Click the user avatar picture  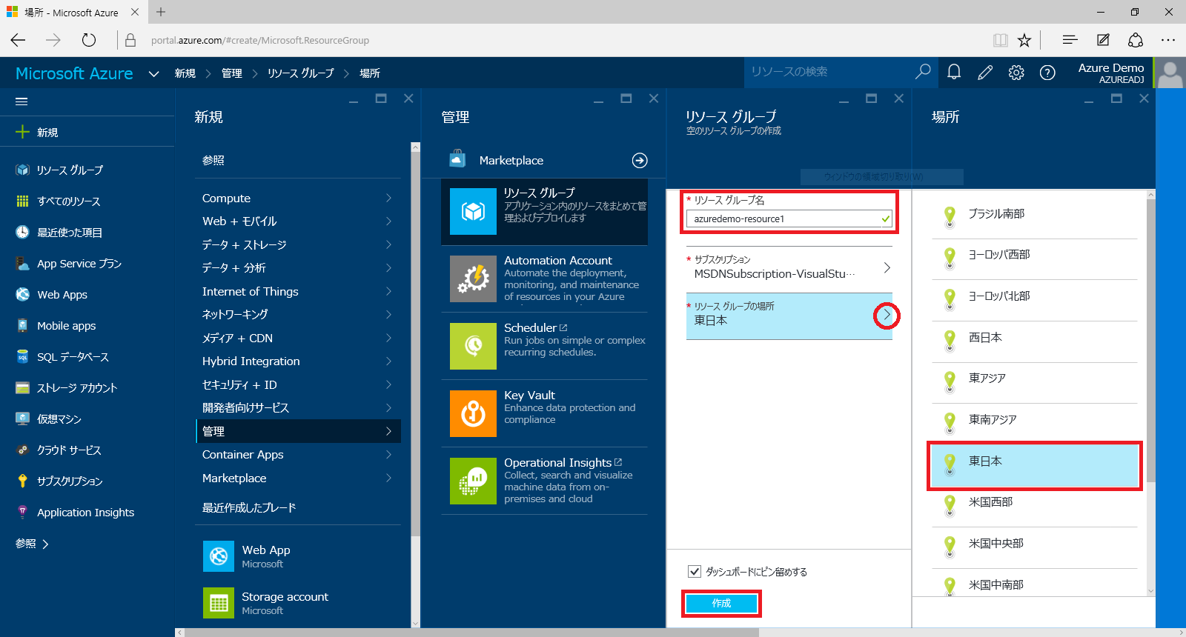pyautogui.click(x=1170, y=73)
